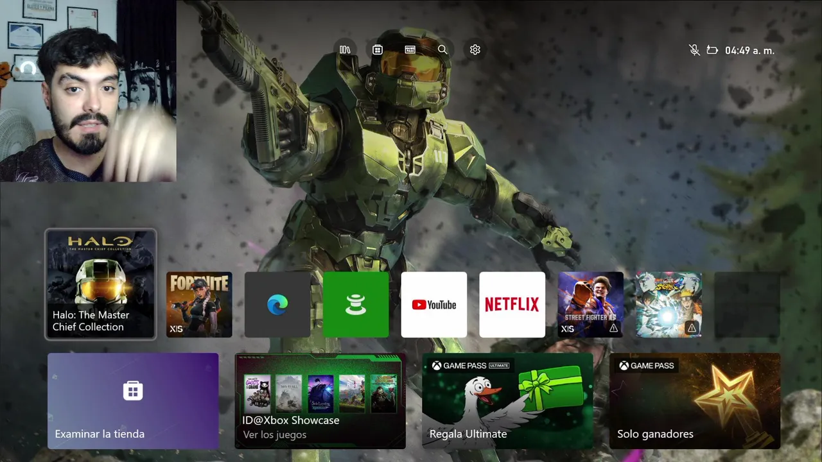This screenshot has height=462, width=822.
Task: Open My games and apps library icon
Action: click(x=345, y=49)
